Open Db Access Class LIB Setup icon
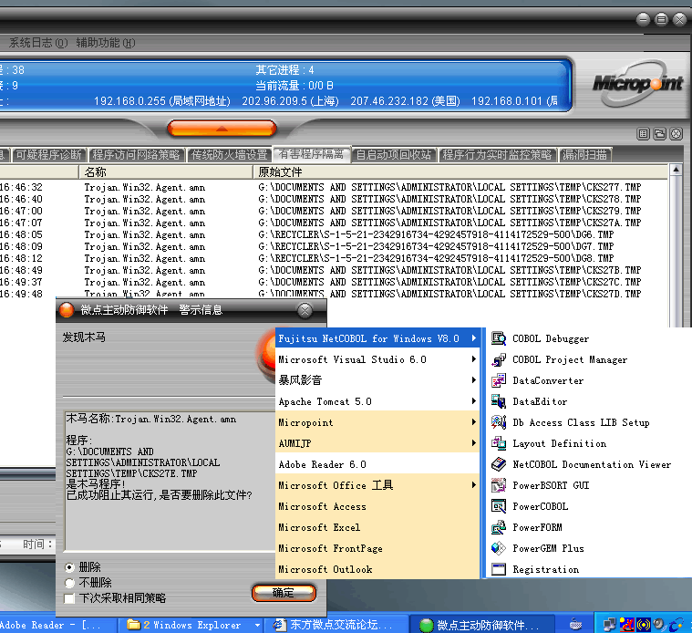This screenshot has height=633, width=692. pyautogui.click(x=498, y=422)
